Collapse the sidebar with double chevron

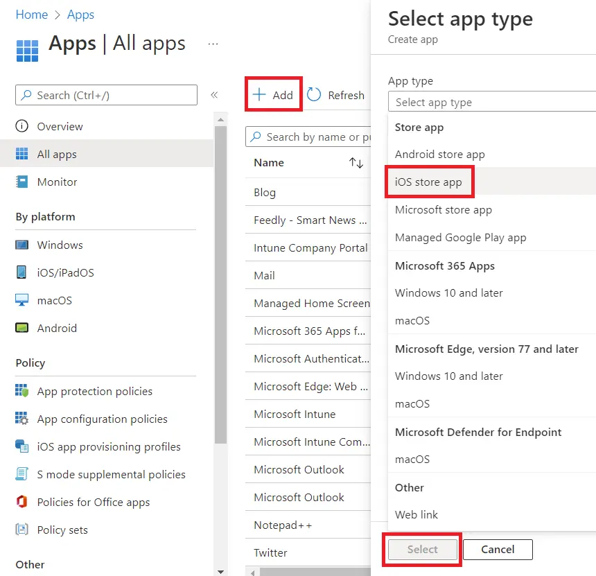pyautogui.click(x=214, y=95)
